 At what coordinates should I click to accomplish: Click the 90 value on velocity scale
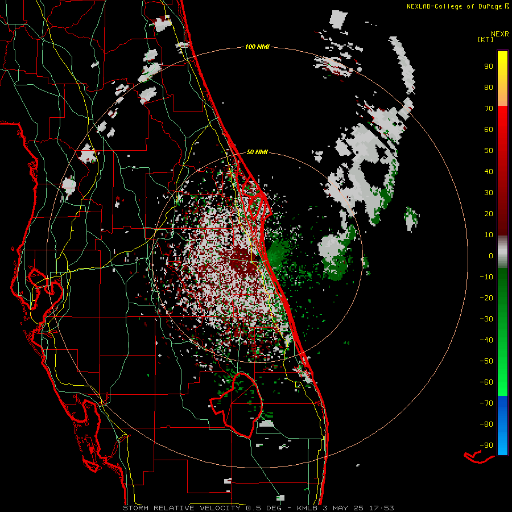tap(489, 67)
